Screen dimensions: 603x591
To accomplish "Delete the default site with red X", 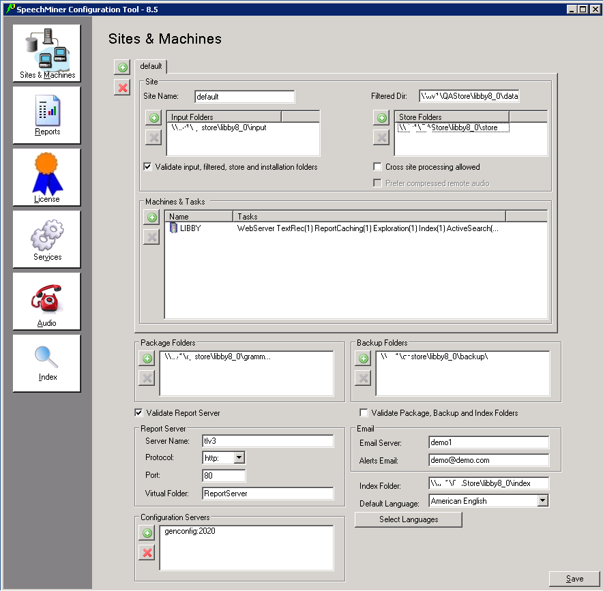I will click(123, 87).
